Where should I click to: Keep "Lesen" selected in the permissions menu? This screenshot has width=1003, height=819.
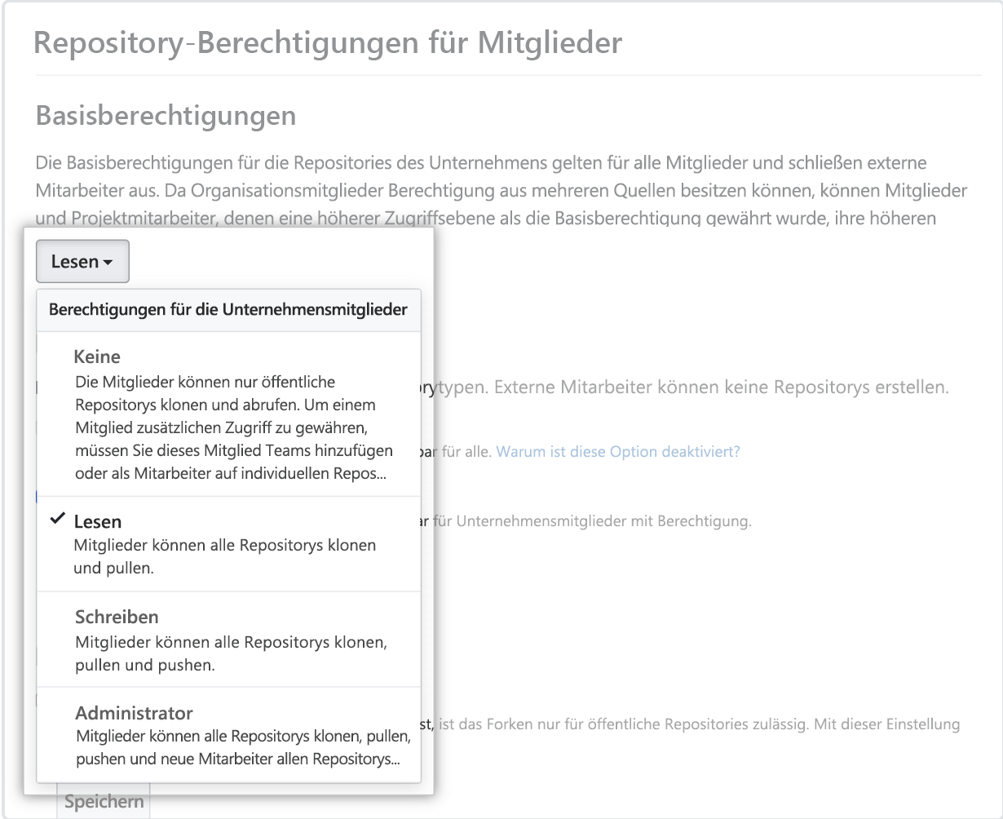[x=99, y=521]
